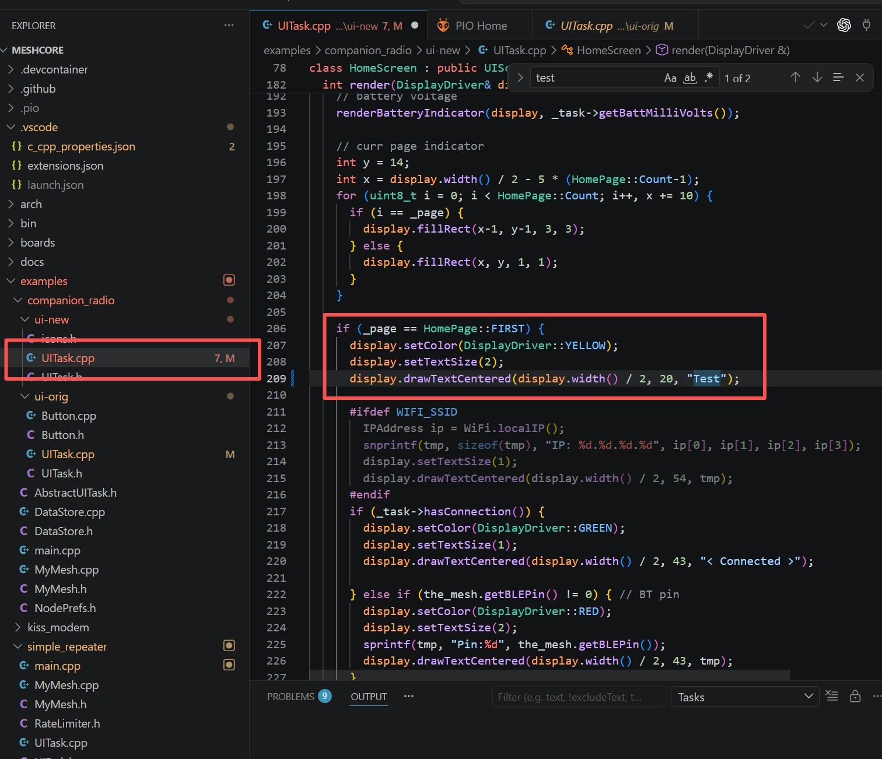
Task: Click the ChatGPT icon in the editor toolbar
Action: coord(843,25)
